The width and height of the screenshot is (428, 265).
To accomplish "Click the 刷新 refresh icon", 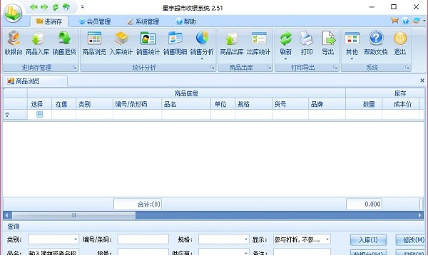I will pos(286,38).
